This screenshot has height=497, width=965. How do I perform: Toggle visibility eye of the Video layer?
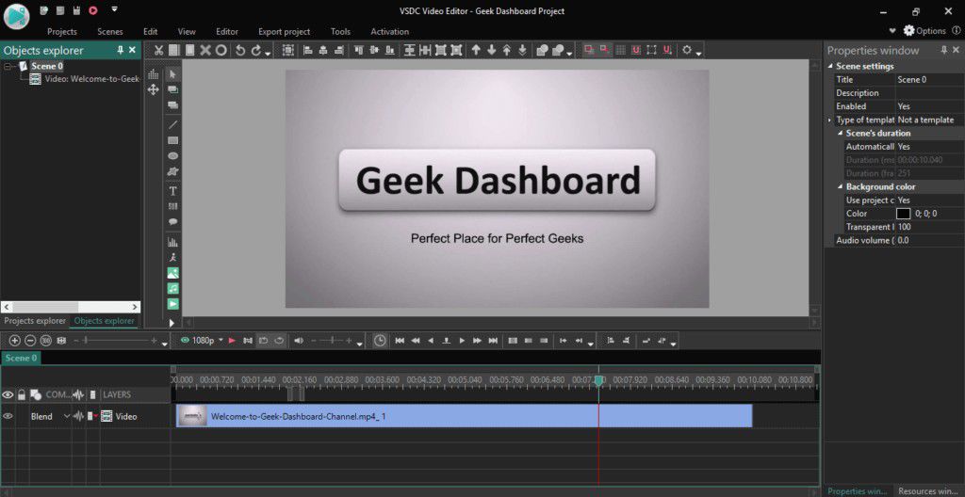tap(8, 416)
